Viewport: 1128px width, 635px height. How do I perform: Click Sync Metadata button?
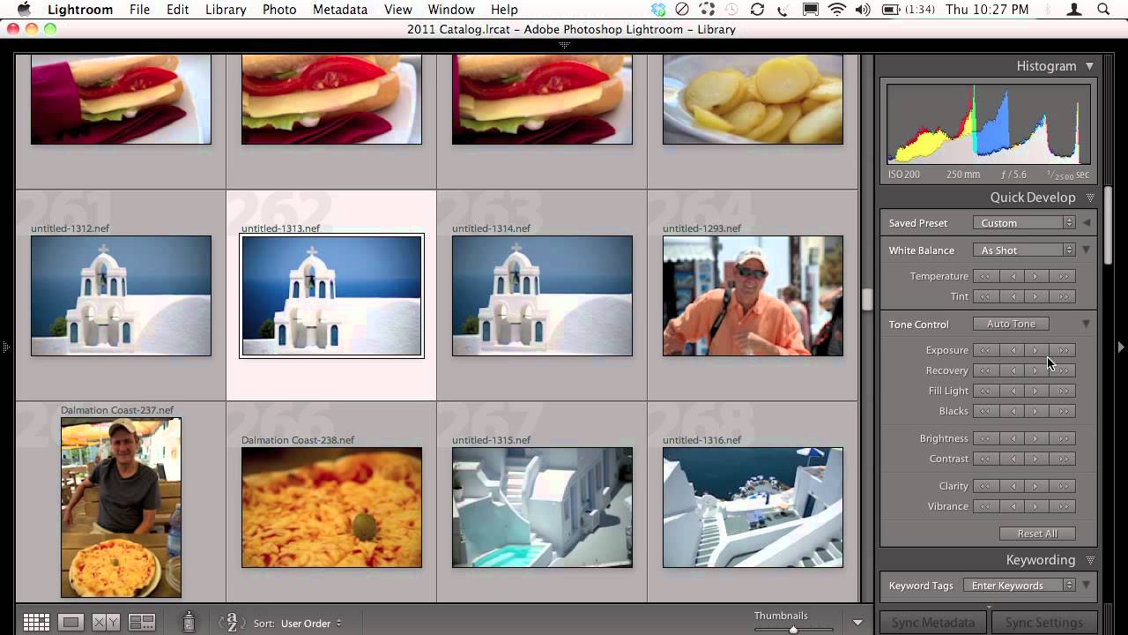click(933, 623)
